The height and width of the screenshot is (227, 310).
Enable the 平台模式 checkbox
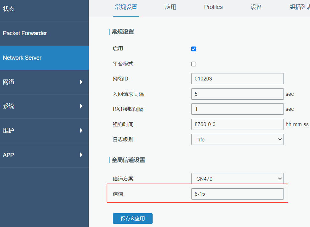[193, 64]
